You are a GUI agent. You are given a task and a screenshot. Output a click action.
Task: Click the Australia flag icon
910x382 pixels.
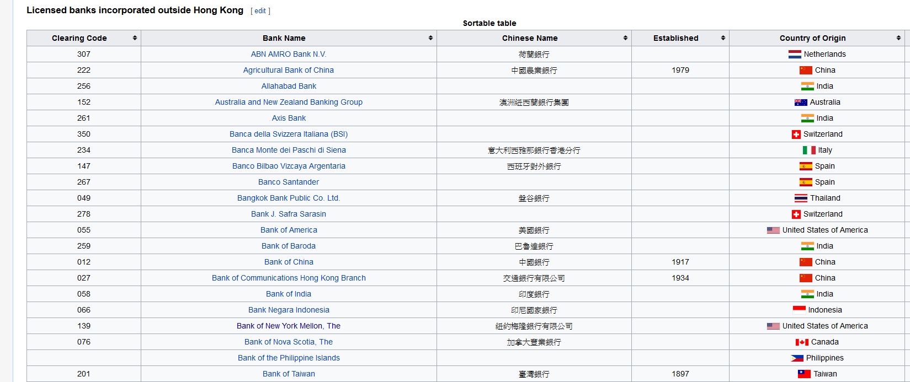(800, 102)
